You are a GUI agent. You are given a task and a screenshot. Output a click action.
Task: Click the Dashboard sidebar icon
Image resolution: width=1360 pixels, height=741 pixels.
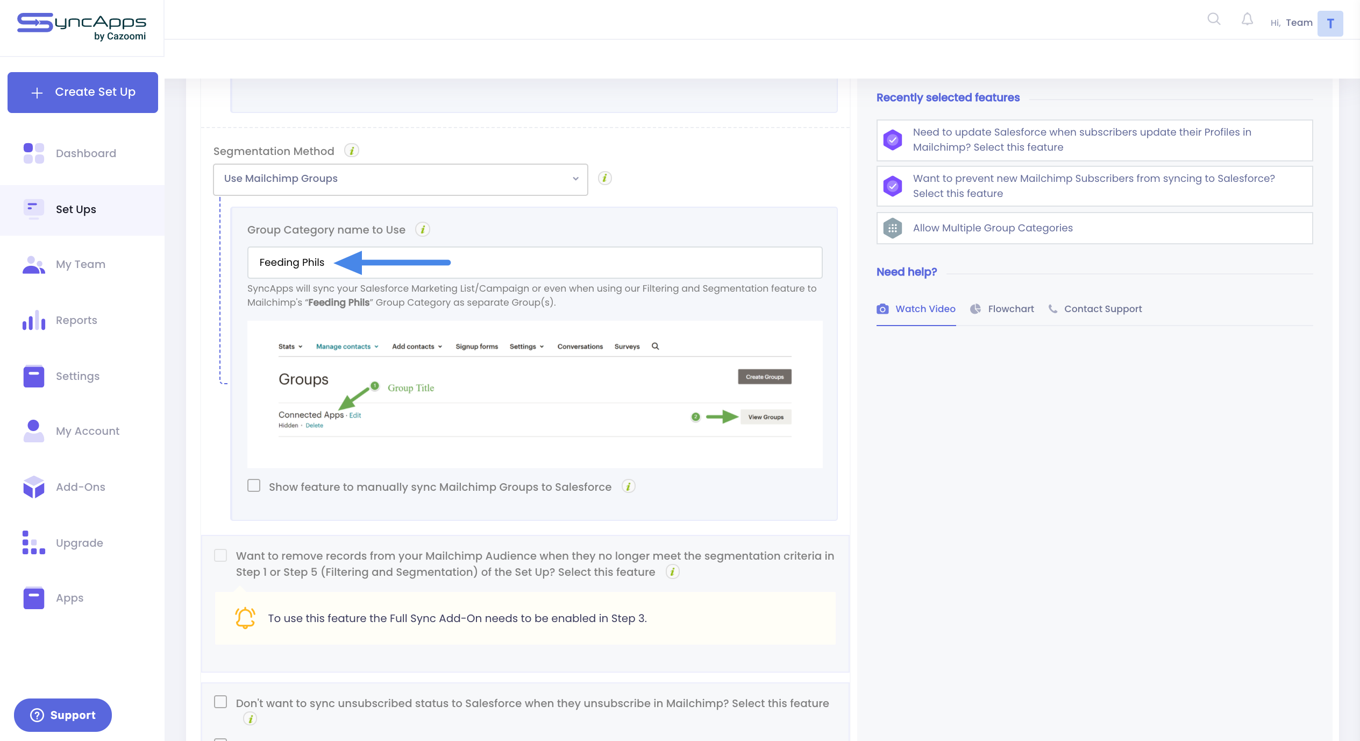[x=33, y=153]
